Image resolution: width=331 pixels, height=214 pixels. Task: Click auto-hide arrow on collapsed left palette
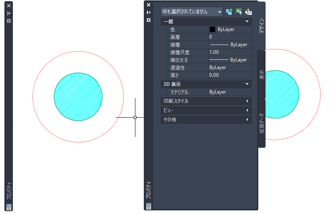coord(9,13)
